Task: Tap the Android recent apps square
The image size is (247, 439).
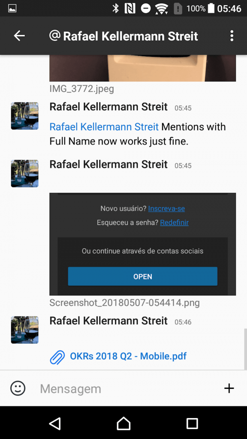Action: (x=192, y=424)
